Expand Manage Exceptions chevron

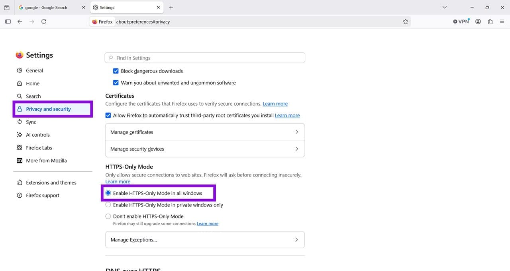click(296, 240)
